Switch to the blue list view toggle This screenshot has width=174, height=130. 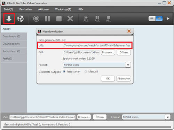point(159,18)
